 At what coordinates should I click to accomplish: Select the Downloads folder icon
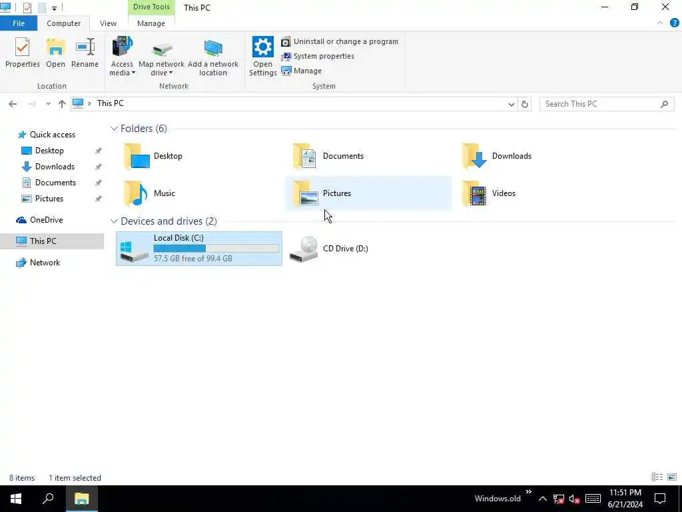[474, 156]
